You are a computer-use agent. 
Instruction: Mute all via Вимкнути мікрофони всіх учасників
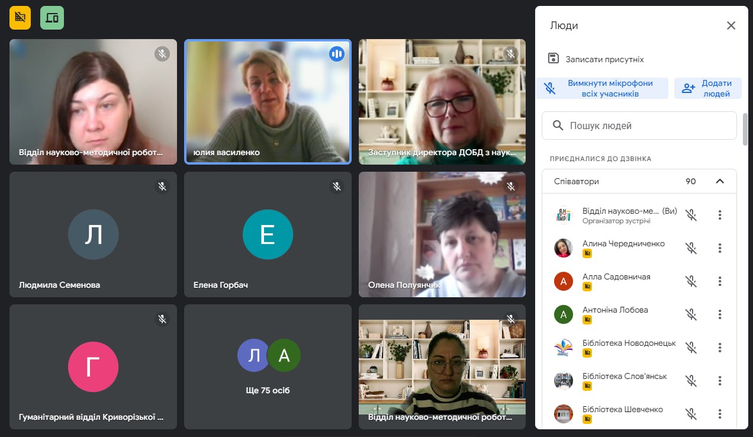[x=603, y=88]
